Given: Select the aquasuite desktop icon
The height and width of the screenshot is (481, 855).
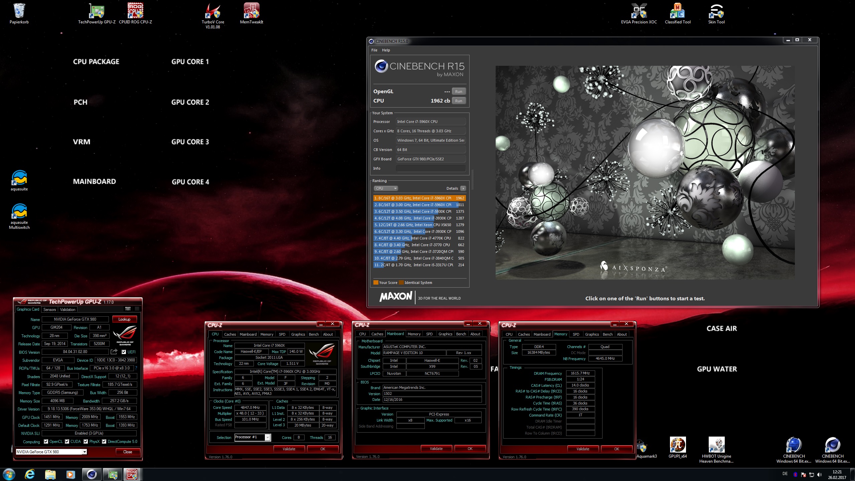Looking at the screenshot, I should pos(19,180).
